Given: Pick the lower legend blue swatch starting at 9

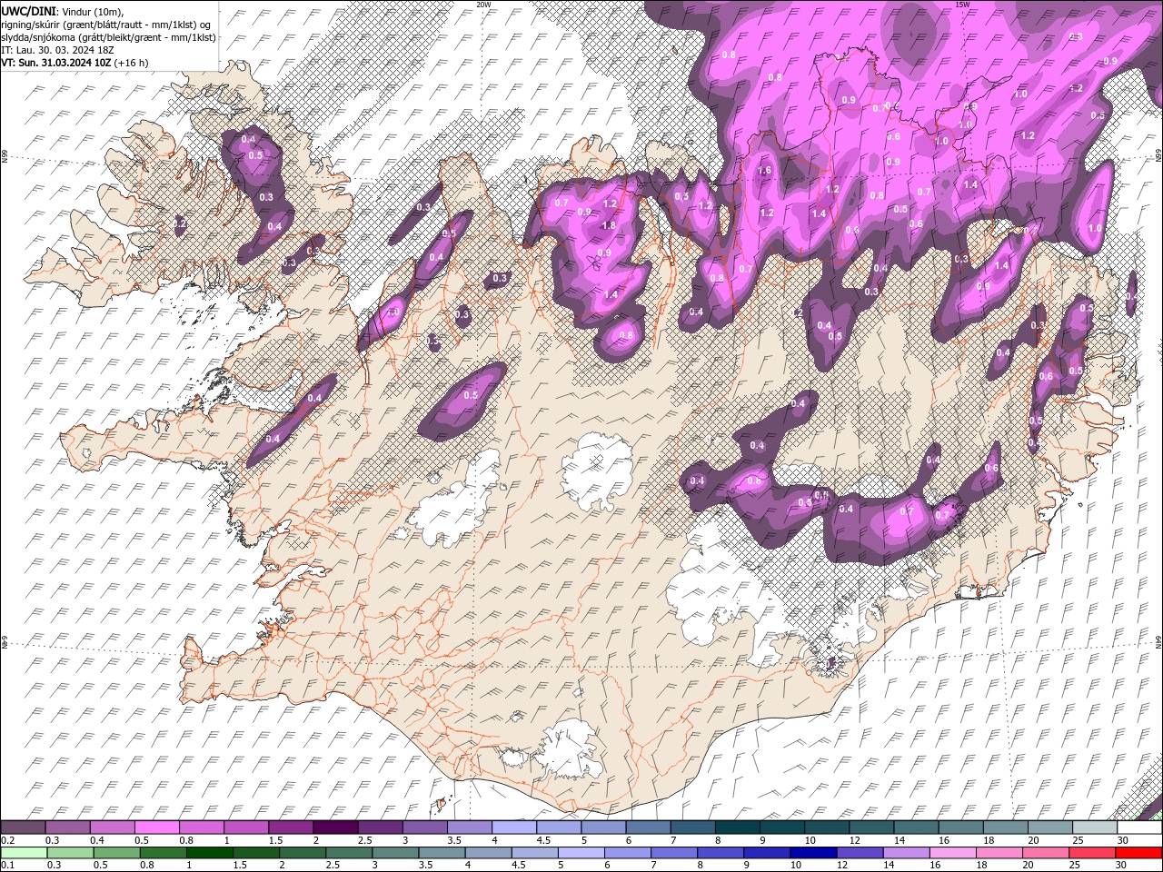Looking at the screenshot, I should pos(766,853).
